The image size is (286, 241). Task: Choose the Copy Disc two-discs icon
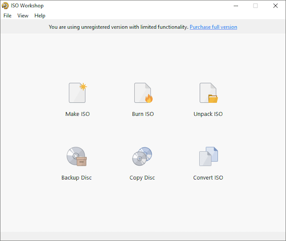pyautogui.click(x=142, y=157)
